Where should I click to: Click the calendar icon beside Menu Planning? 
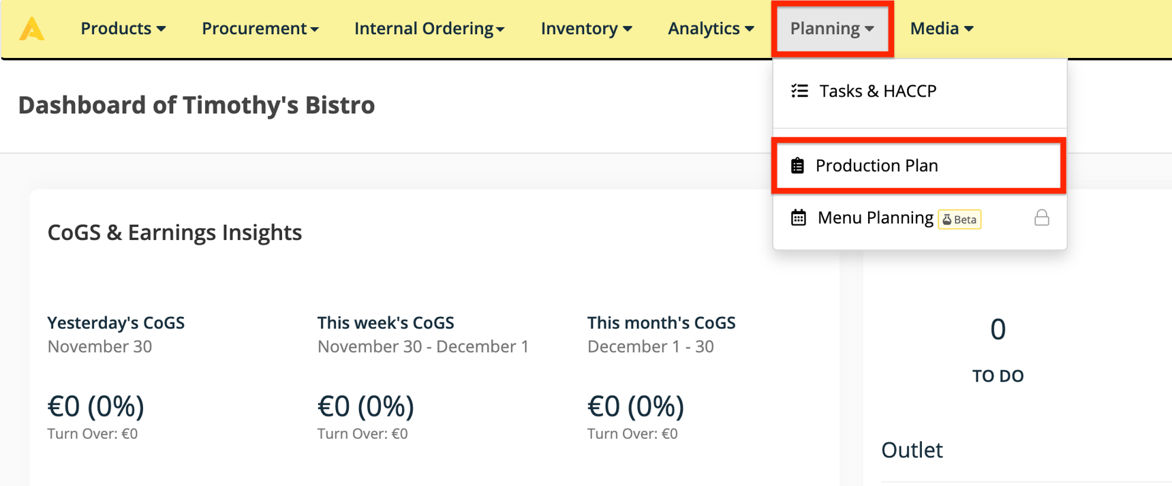pyautogui.click(x=798, y=217)
